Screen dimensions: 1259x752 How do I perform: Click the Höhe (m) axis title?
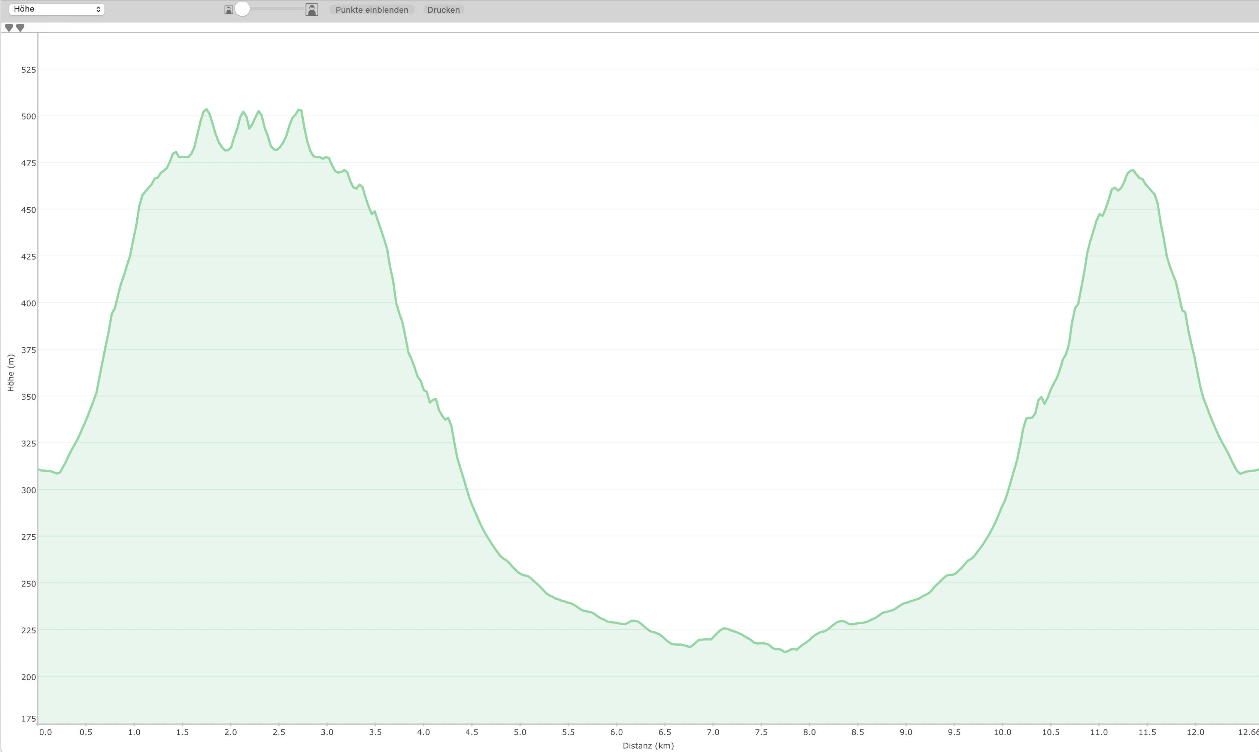point(10,372)
